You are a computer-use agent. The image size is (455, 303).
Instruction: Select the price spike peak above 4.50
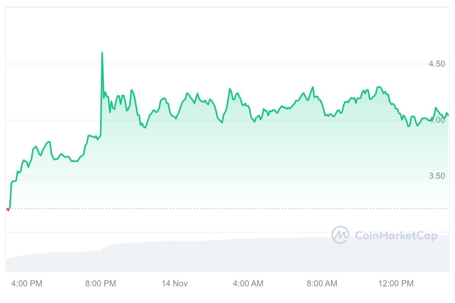tap(102, 53)
